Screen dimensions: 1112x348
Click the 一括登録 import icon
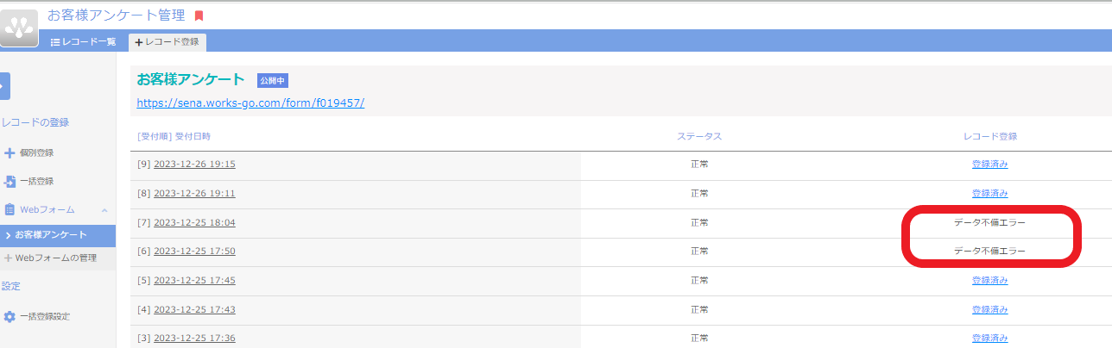(9, 181)
